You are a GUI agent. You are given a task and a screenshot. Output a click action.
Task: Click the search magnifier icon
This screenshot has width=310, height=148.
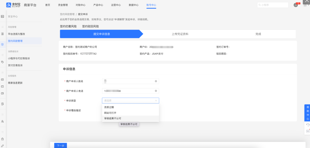tap(259, 5)
